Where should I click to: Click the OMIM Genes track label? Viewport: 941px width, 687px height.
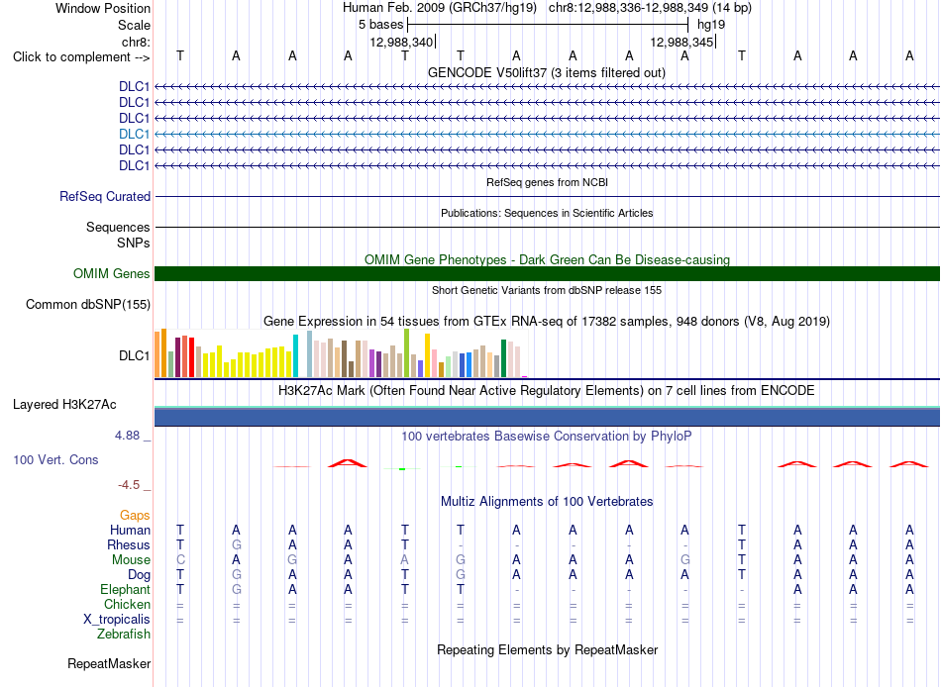(112, 273)
